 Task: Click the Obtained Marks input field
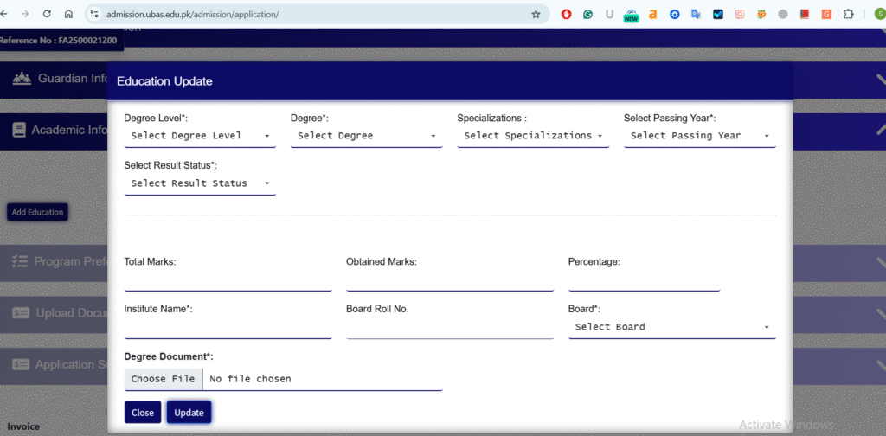pos(449,280)
